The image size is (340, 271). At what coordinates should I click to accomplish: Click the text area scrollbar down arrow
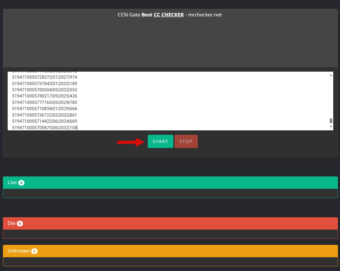[331, 127]
